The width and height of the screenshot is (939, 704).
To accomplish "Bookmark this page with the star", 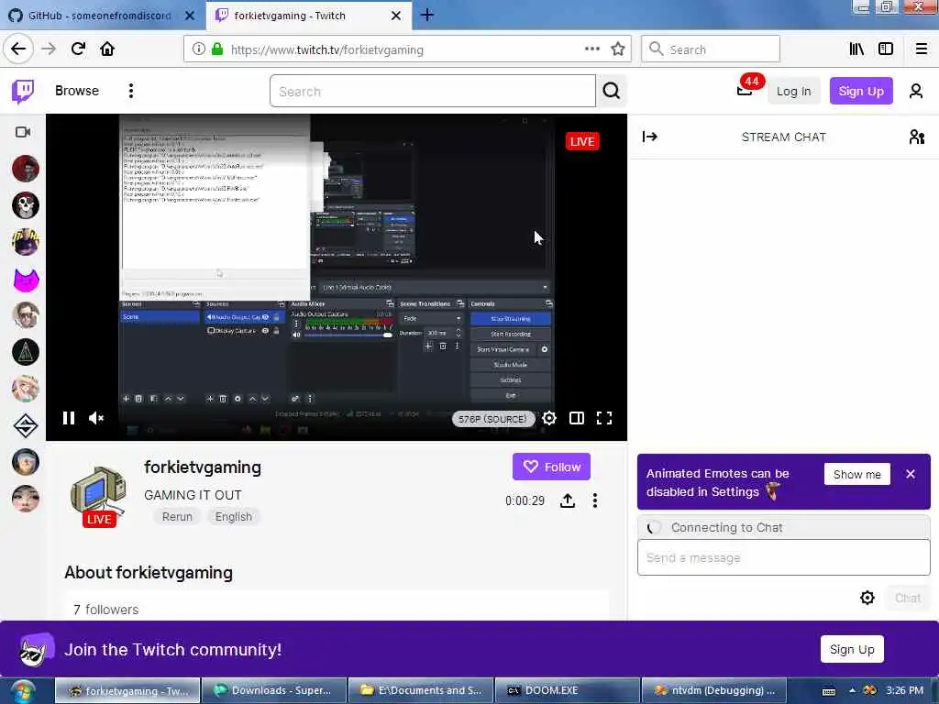I will tap(617, 49).
